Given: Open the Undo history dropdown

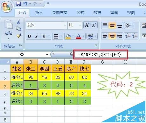Looking at the screenshot, I should pos(30,4).
